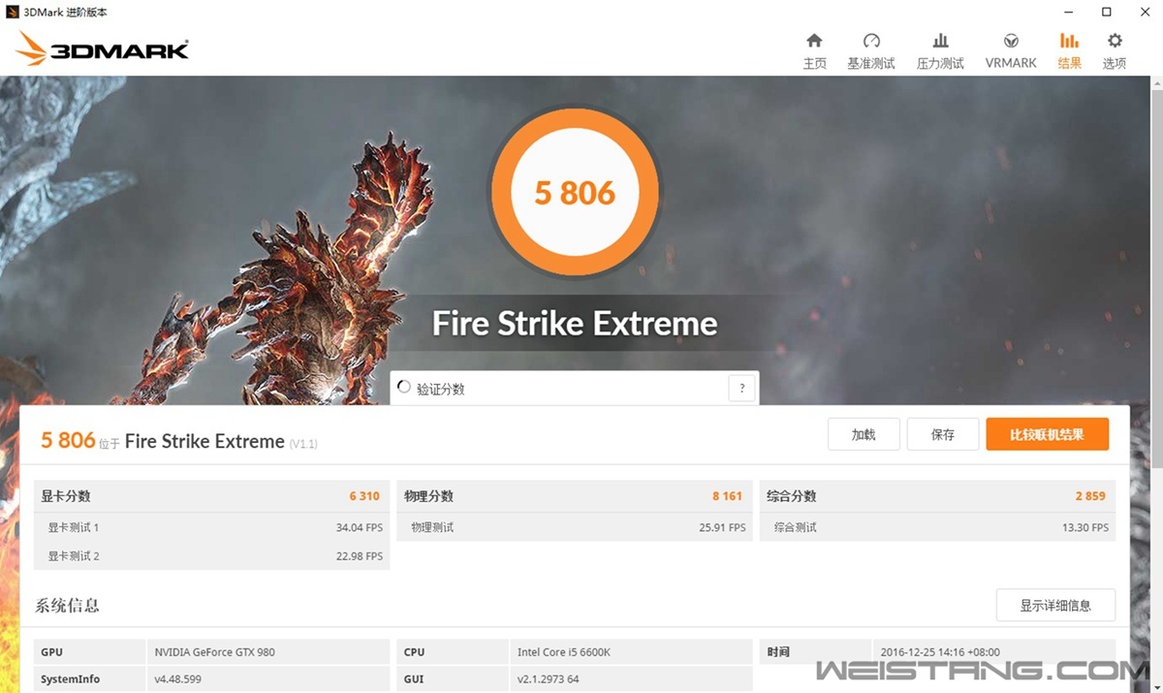
Task: Click the 显卡测试 2 row
Action: pyautogui.click(x=212, y=555)
